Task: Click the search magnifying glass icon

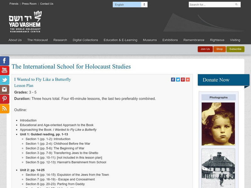Action: pos(236,5)
